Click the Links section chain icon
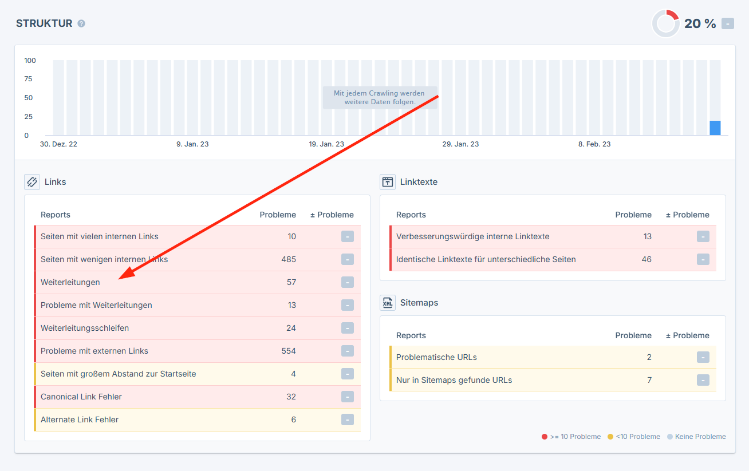 32,182
